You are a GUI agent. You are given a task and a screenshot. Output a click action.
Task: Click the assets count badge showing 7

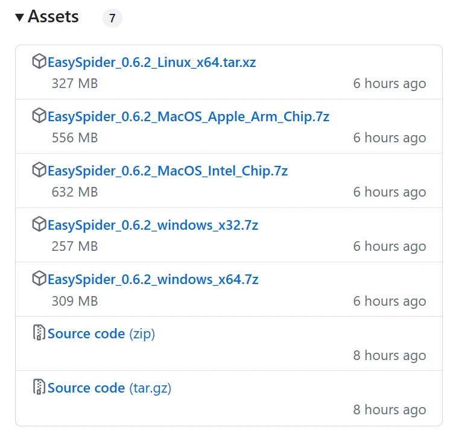[x=112, y=19]
